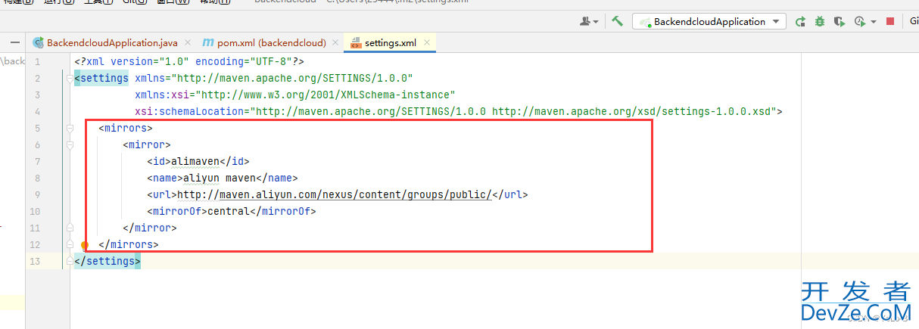The height and width of the screenshot is (329, 919).
Task: Click line number 7 in the gutter
Action: 37,161
